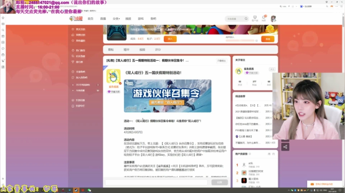Click the orange notification popup at bottom right

[324, 184]
